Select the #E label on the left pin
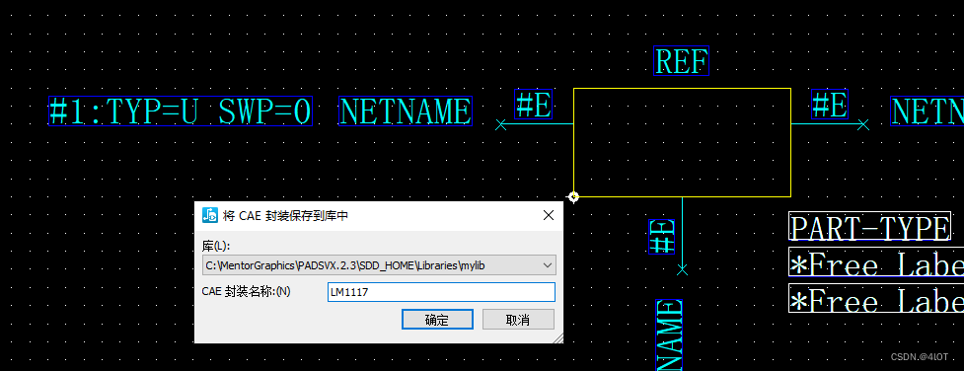The width and height of the screenshot is (964, 371). pos(533,104)
